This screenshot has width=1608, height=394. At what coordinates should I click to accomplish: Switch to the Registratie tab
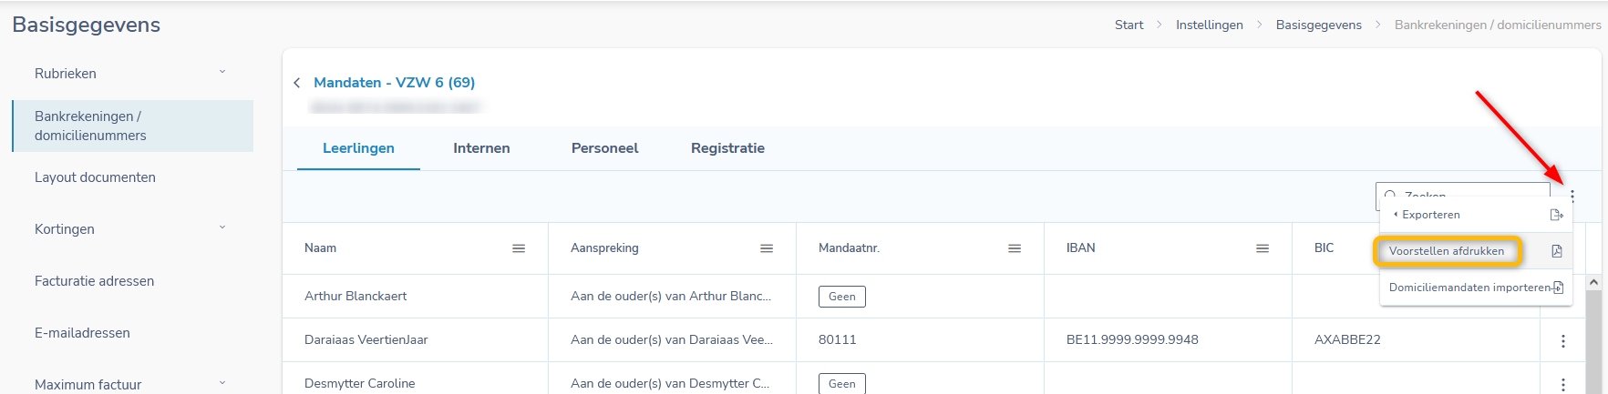pos(727,148)
